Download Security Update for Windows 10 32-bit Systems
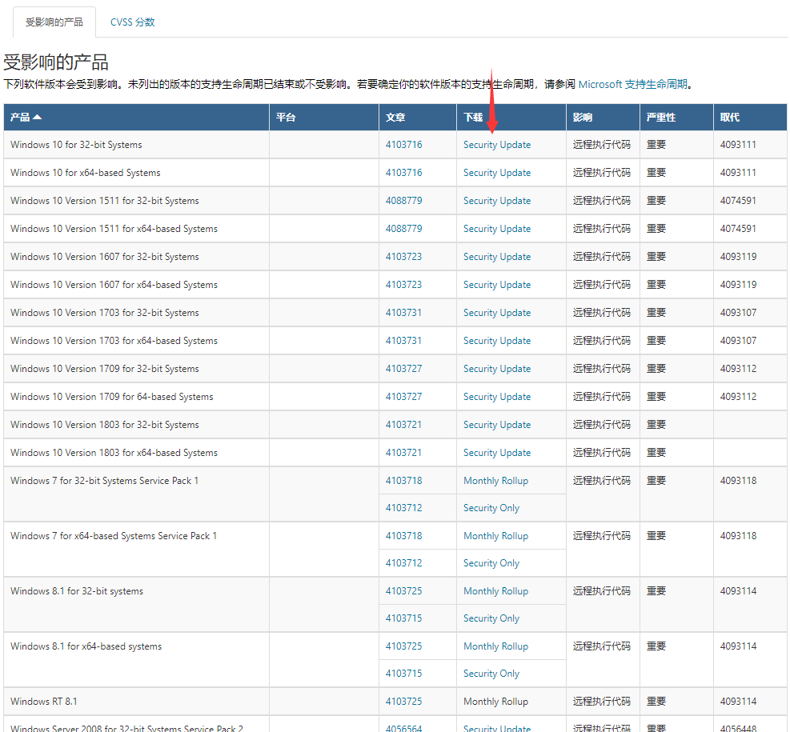 [497, 145]
